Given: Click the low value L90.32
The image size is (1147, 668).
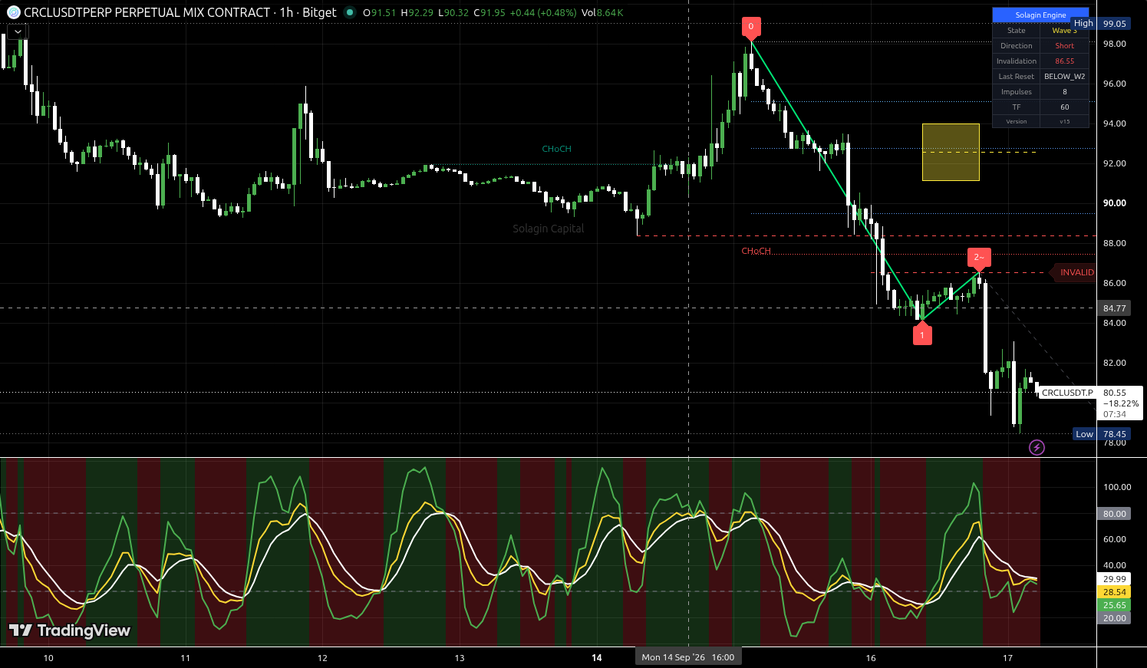Looking at the screenshot, I should click(x=453, y=12).
